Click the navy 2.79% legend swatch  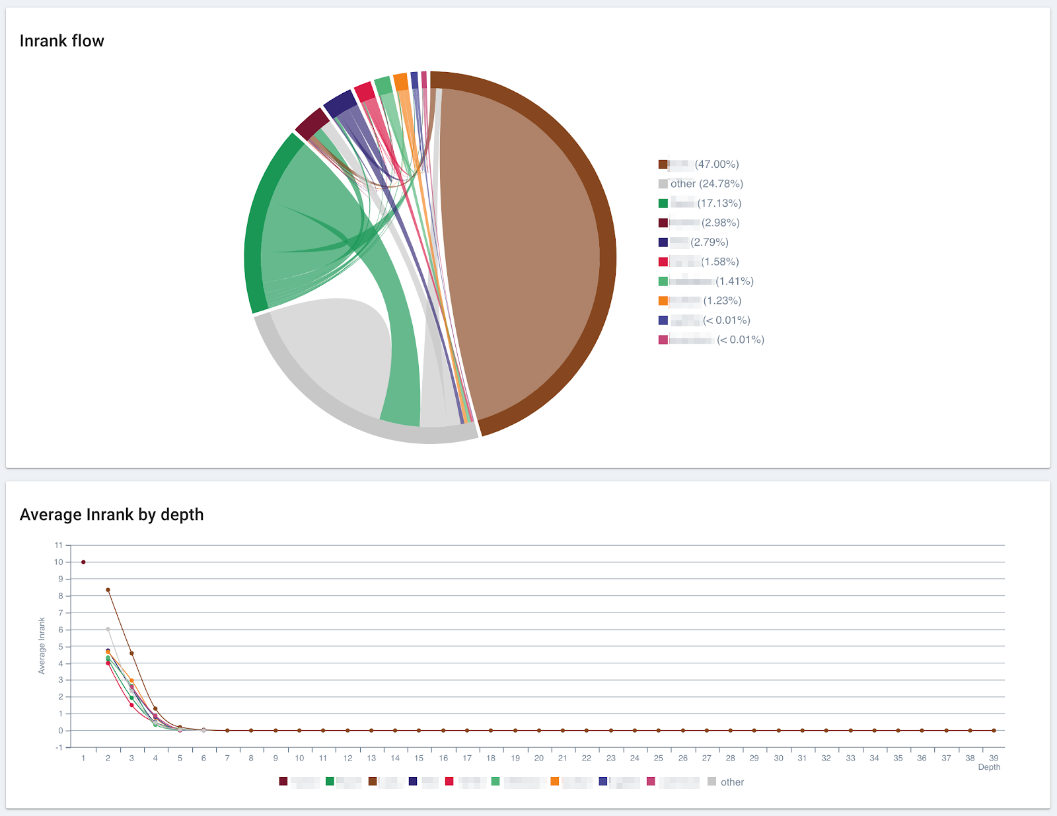point(663,242)
